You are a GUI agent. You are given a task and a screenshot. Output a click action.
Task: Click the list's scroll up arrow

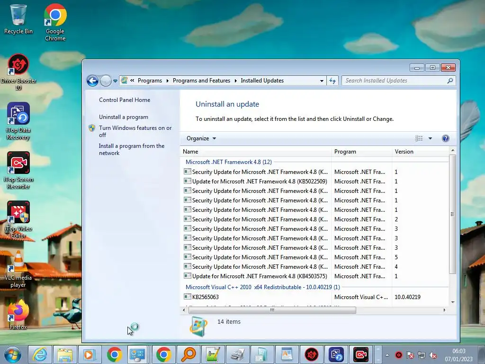(x=453, y=150)
